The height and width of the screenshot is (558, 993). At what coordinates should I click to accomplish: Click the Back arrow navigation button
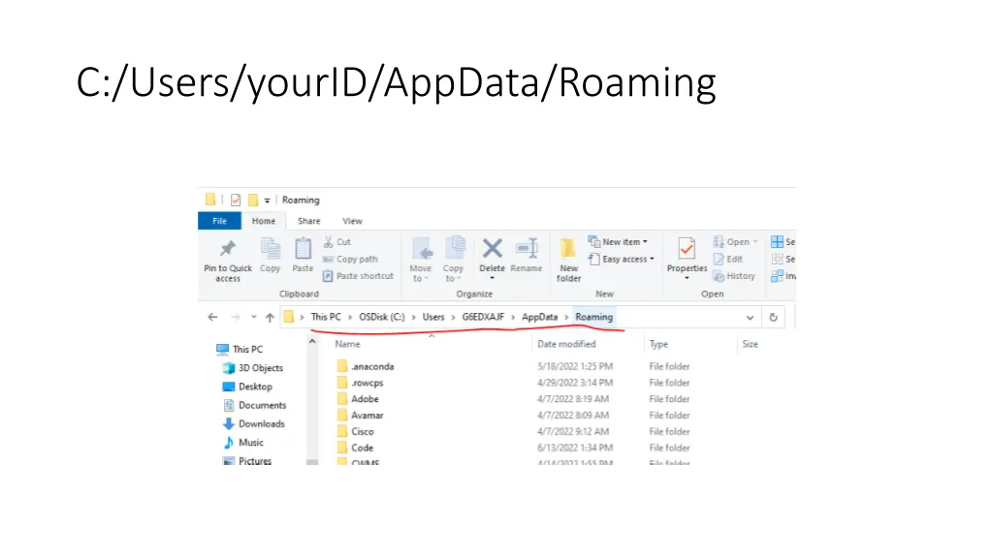[x=213, y=317]
